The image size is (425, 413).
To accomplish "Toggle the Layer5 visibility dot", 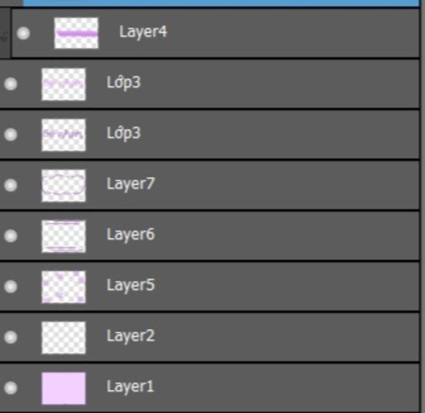I will click(10, 286).
